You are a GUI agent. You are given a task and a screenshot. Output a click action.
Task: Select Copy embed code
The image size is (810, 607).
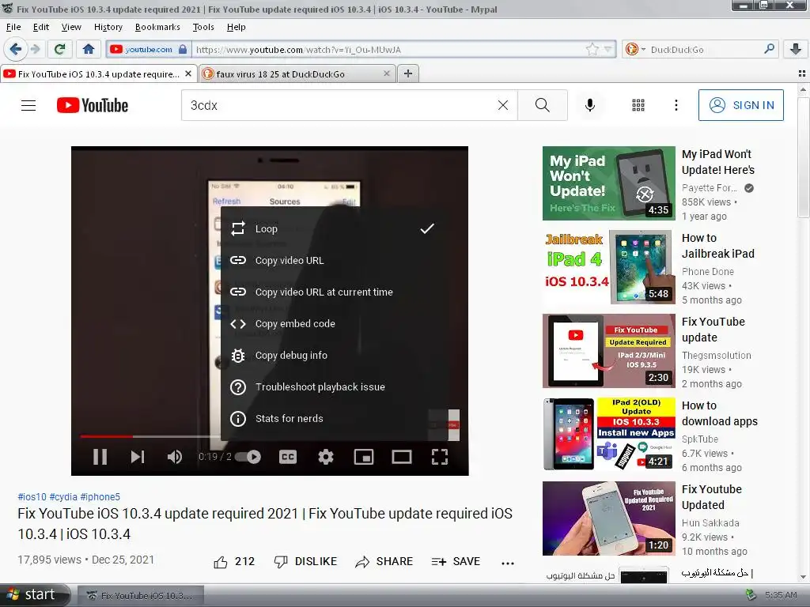pyautogui.click(x=333, y=323)
